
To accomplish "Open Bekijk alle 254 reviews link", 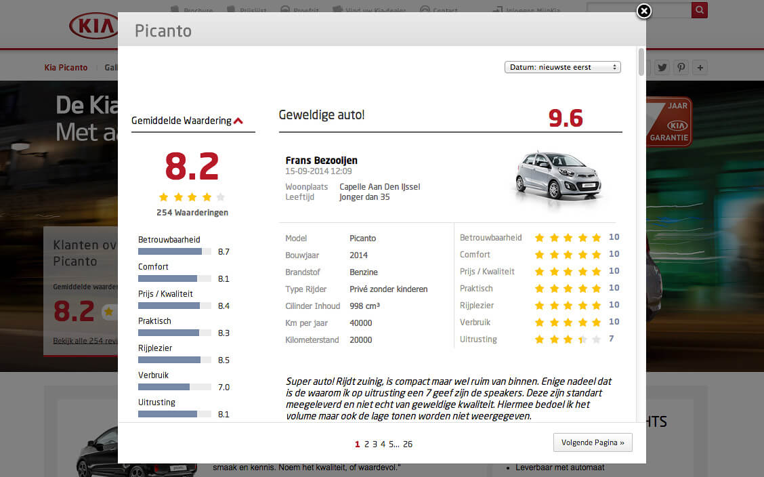I will pyautogui.click(x=83, y=340).
